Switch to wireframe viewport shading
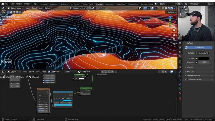This screenshot has height=121, width=215. pos(163,8)
